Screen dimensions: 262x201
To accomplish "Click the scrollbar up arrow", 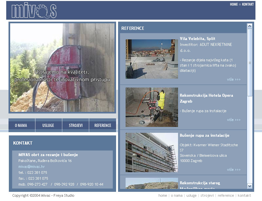I will click(250, 26).
